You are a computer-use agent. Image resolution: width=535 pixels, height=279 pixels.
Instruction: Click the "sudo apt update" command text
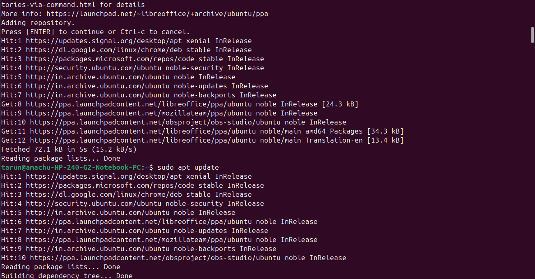click(x=188, y=168)
